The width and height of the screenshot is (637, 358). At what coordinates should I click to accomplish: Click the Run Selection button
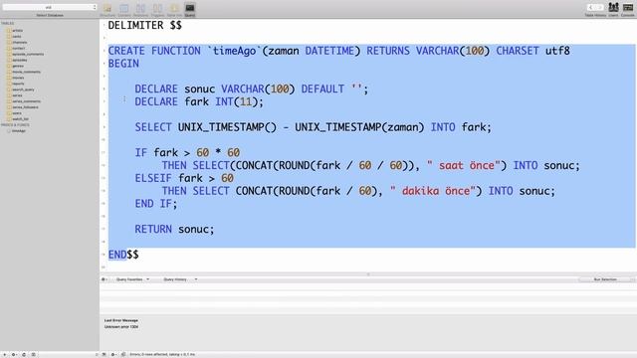pyautogui.click(x=605, y=279)
